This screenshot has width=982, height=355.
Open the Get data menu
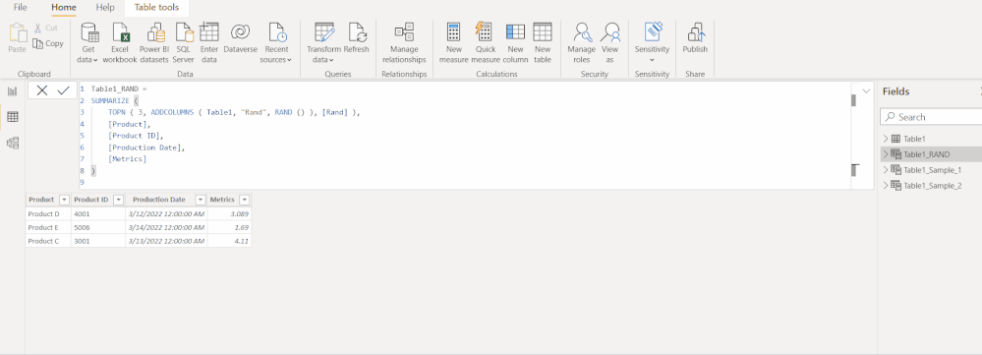coord(87,42)
